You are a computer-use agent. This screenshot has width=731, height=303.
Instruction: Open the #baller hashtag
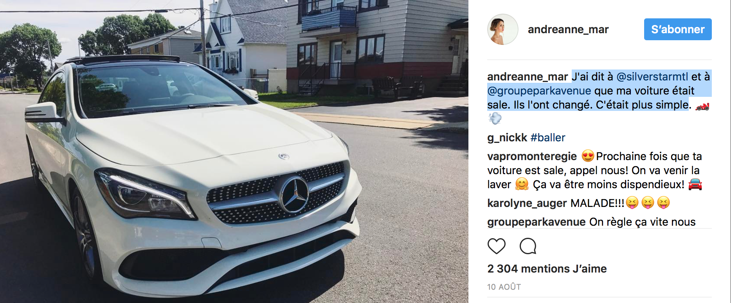pos(548,137)
